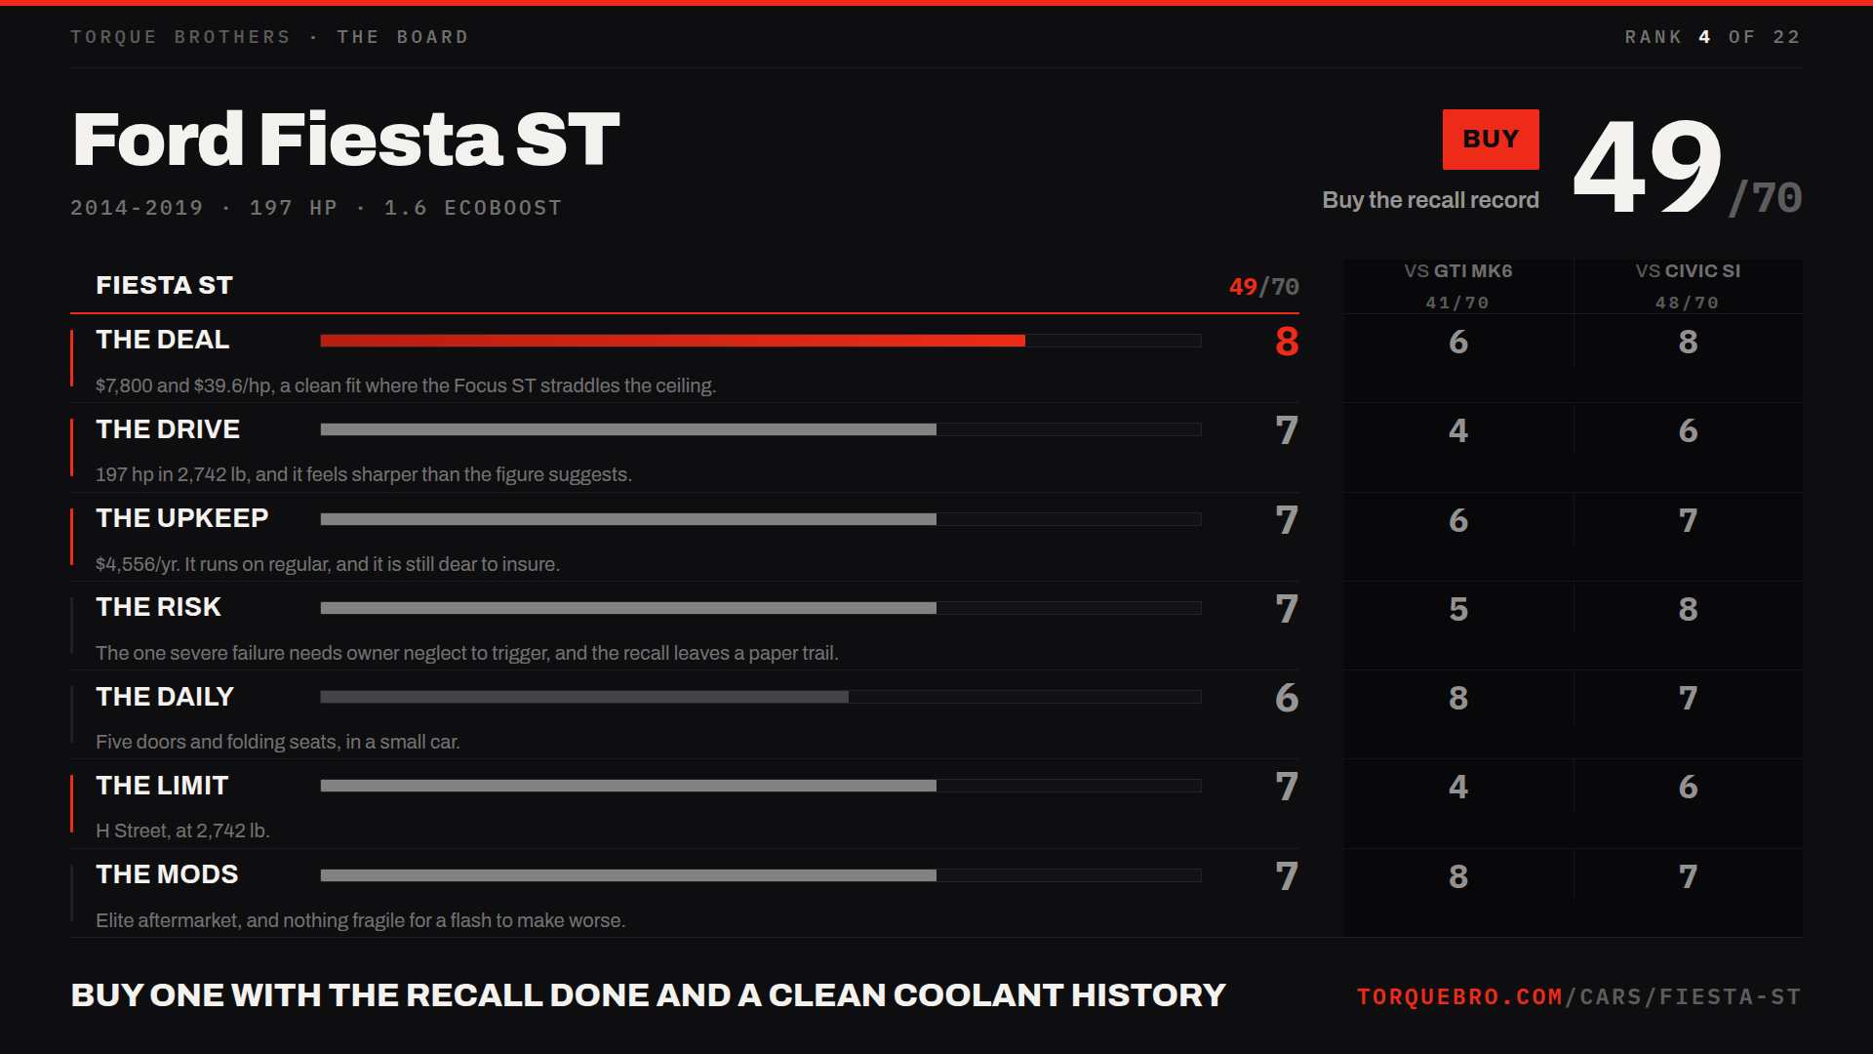The height and width of the screenshot is (1054, 1873).
Task: Click THE DAILY score of 6
Action: click(x=1287, y=698)
